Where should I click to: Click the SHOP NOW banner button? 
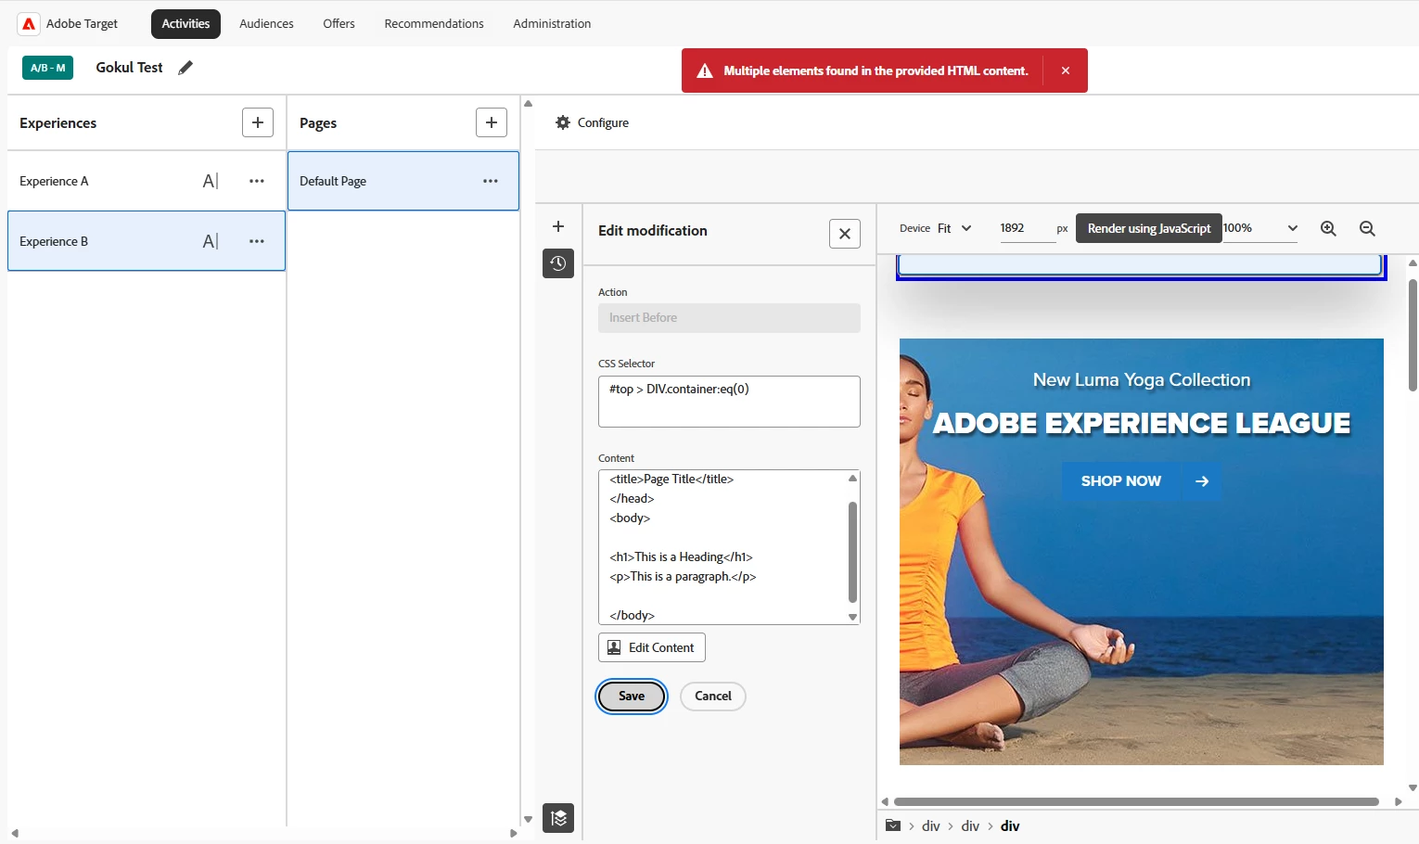pyautogui.click(x=1120, y=481)
